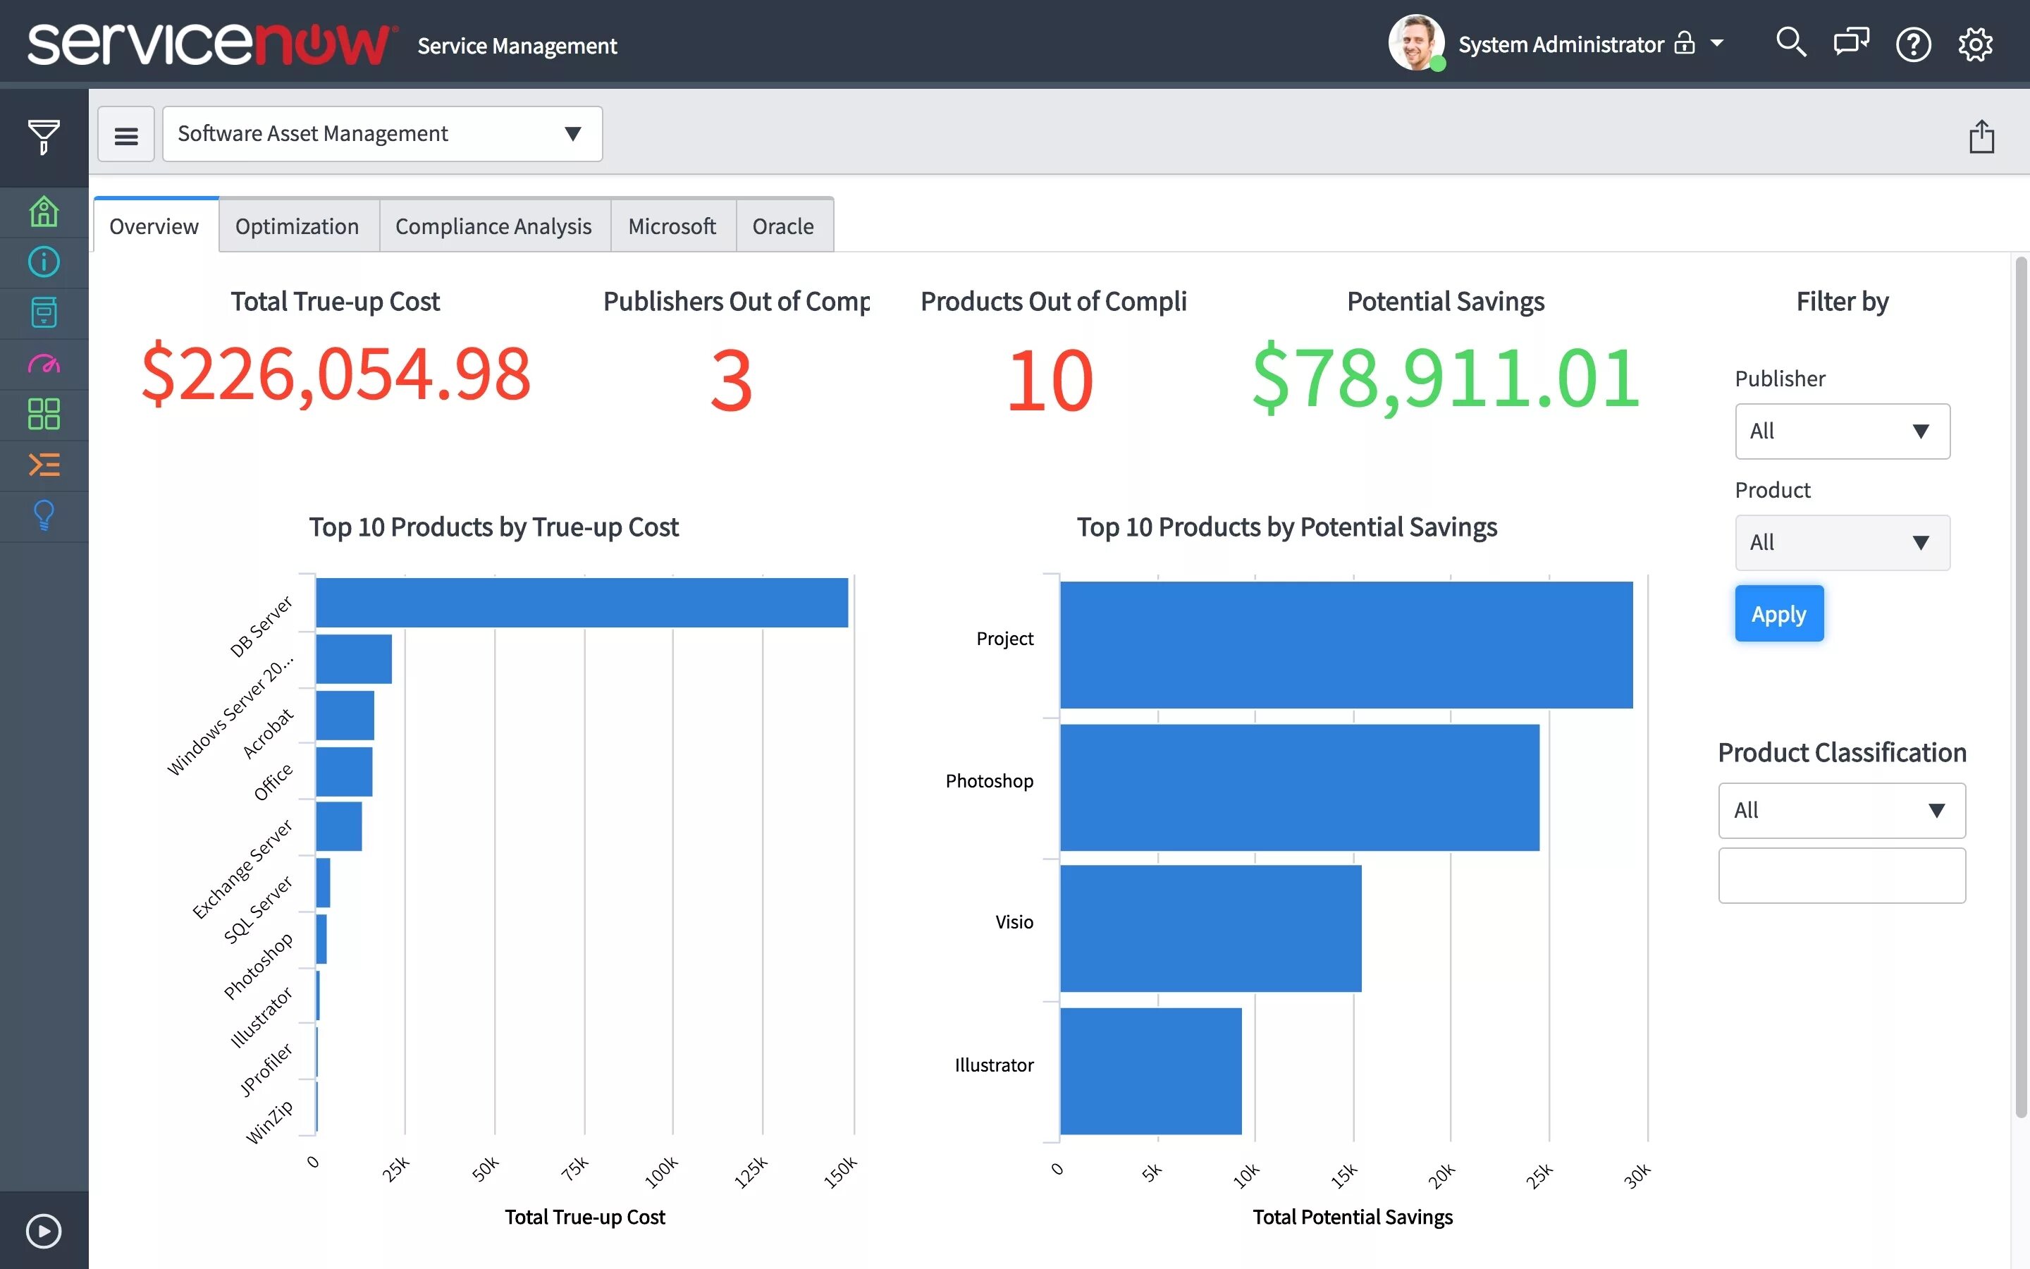Open the Publisher filter dropdown
2030x1269 pixels.
(1841, 431)
